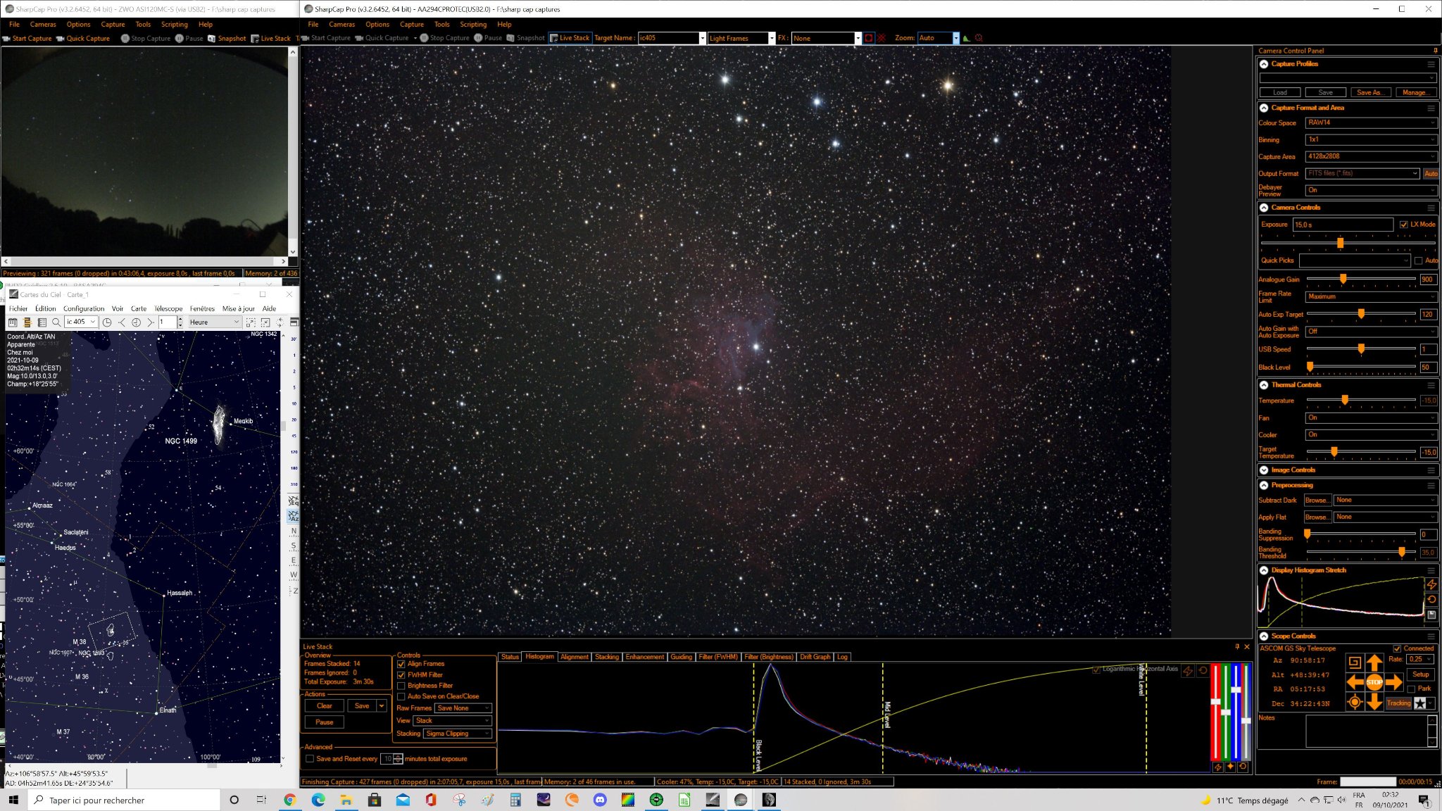Move telescope right with the right arrow
Screen dimensions: 1442x811
tap(1393, 682)
